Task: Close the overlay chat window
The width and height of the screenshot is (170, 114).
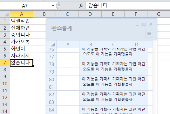Action: click(151, 24)
